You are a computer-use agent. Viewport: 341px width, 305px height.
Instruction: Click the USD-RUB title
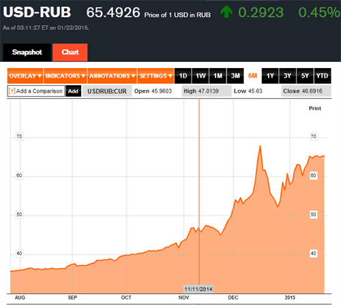[37, 12]
